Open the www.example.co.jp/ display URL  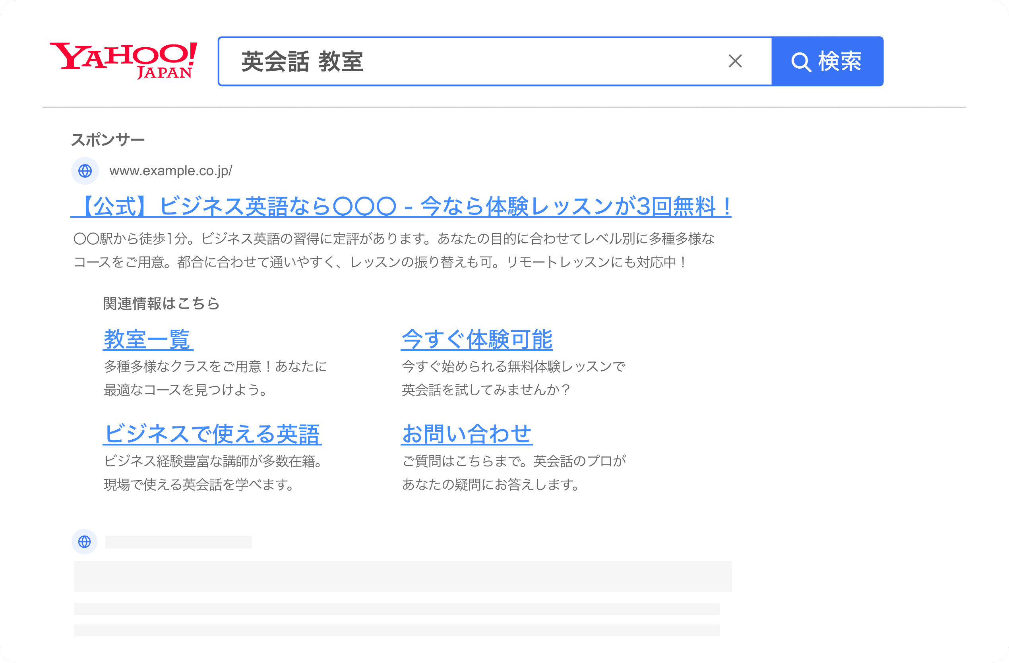coord(170,171)
